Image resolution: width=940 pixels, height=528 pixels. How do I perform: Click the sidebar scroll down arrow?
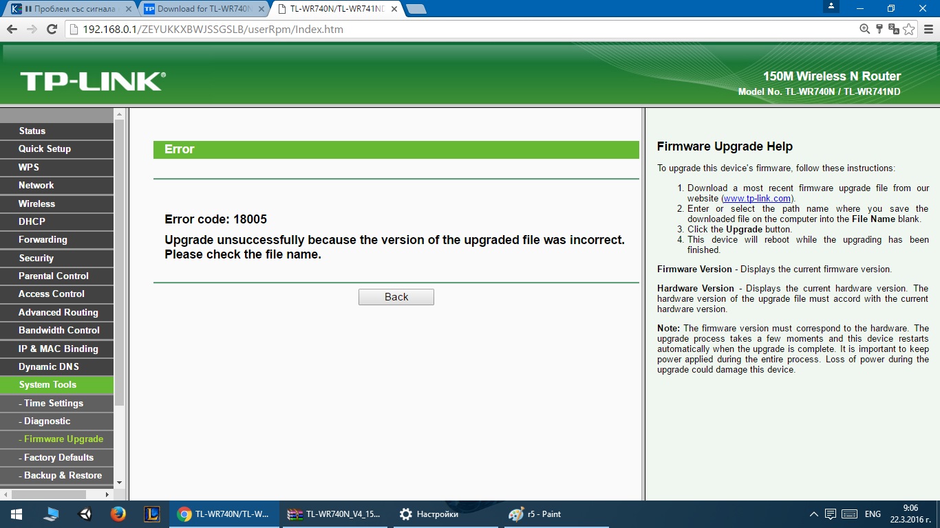point(119,483)
